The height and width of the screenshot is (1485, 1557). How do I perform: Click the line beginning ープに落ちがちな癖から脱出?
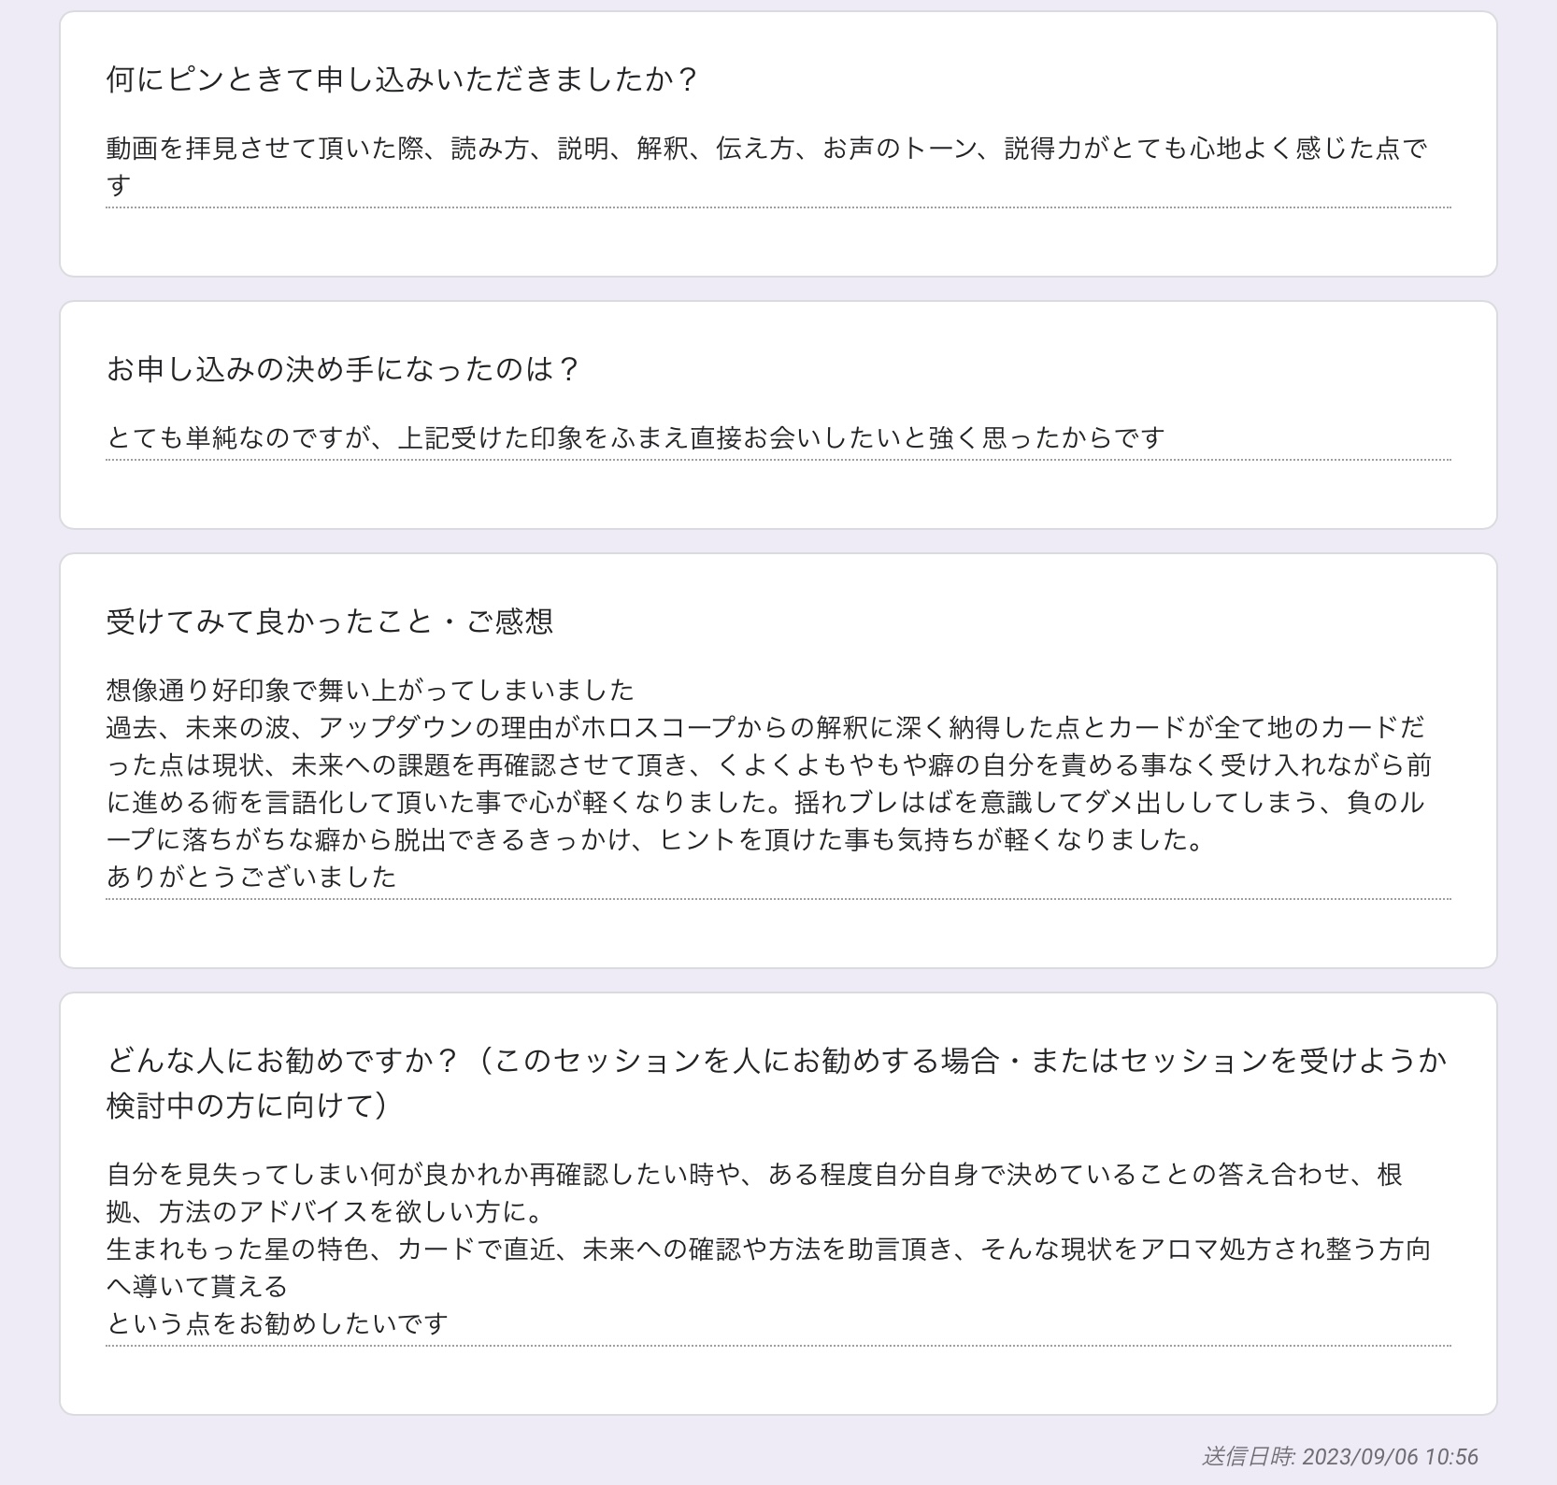655,840
